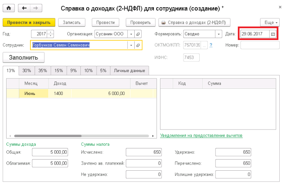Open calendar picker in Дата field
Viewport: 282px width, 183px height.
273,34
